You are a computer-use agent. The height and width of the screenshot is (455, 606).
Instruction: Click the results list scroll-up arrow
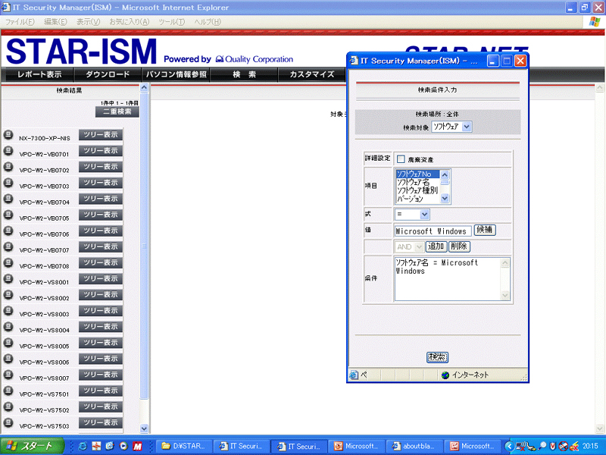pyautogui.click(x=144, y=87)
